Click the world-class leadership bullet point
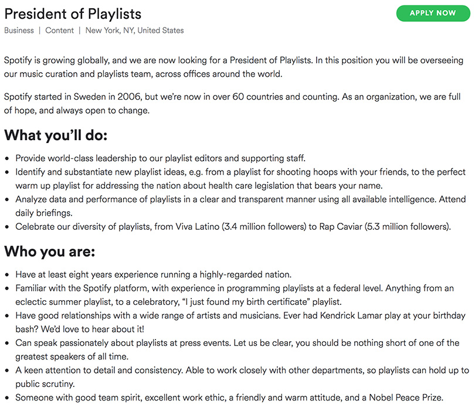The width and height of the screenshot is (475, 404). [x=161, y=158]
